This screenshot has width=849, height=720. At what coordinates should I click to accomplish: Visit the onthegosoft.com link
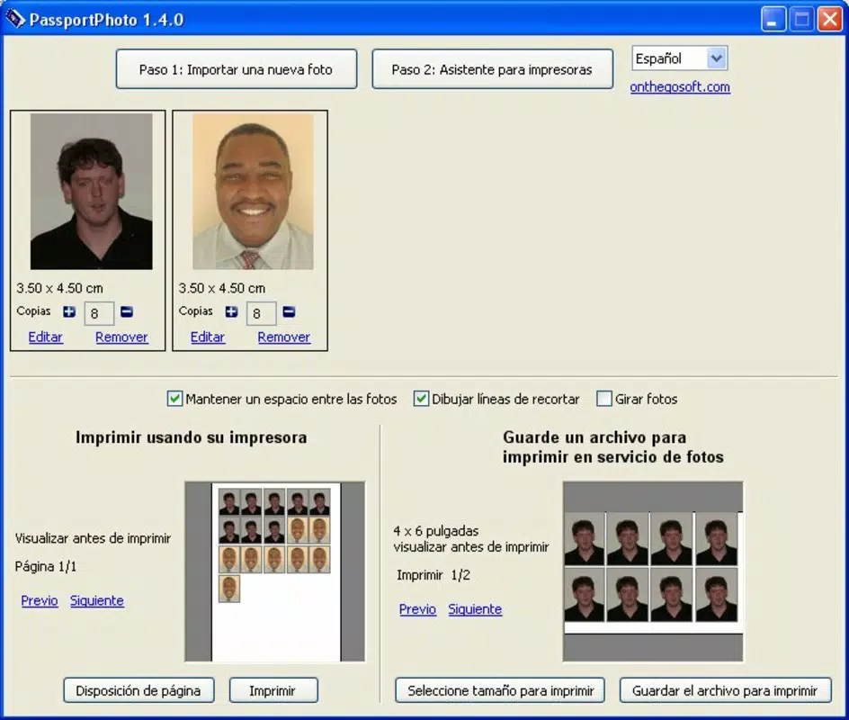(680, 86)
